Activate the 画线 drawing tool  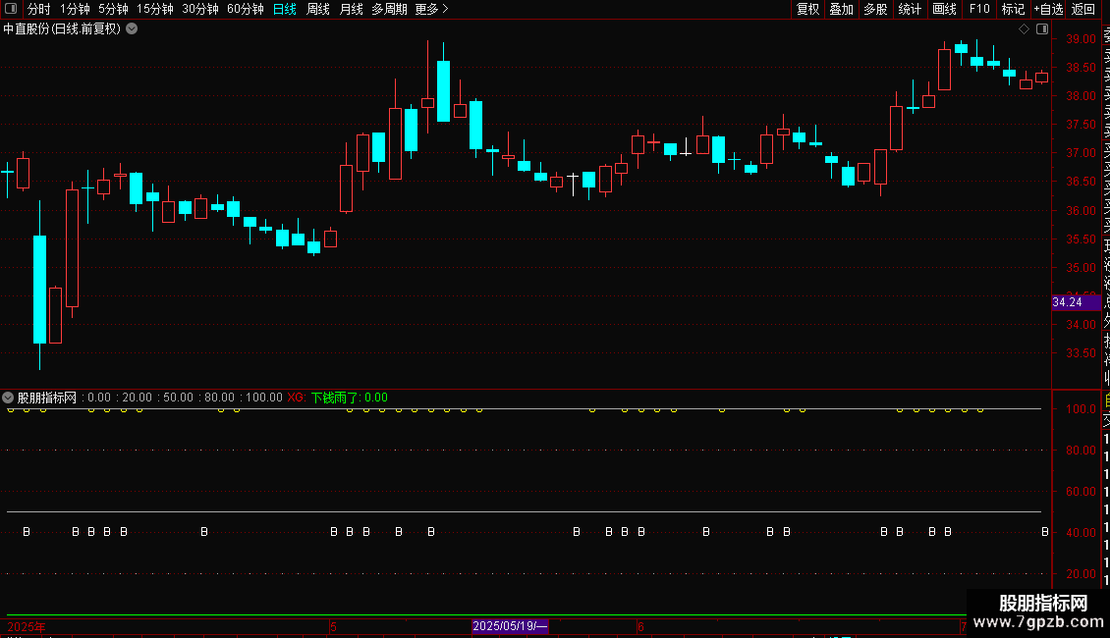click(x=944, y=9)
